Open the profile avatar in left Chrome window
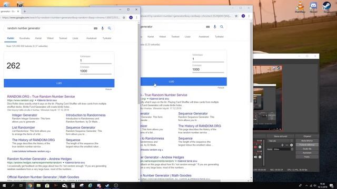Screen dimensions: 337x189 [131, 17]
